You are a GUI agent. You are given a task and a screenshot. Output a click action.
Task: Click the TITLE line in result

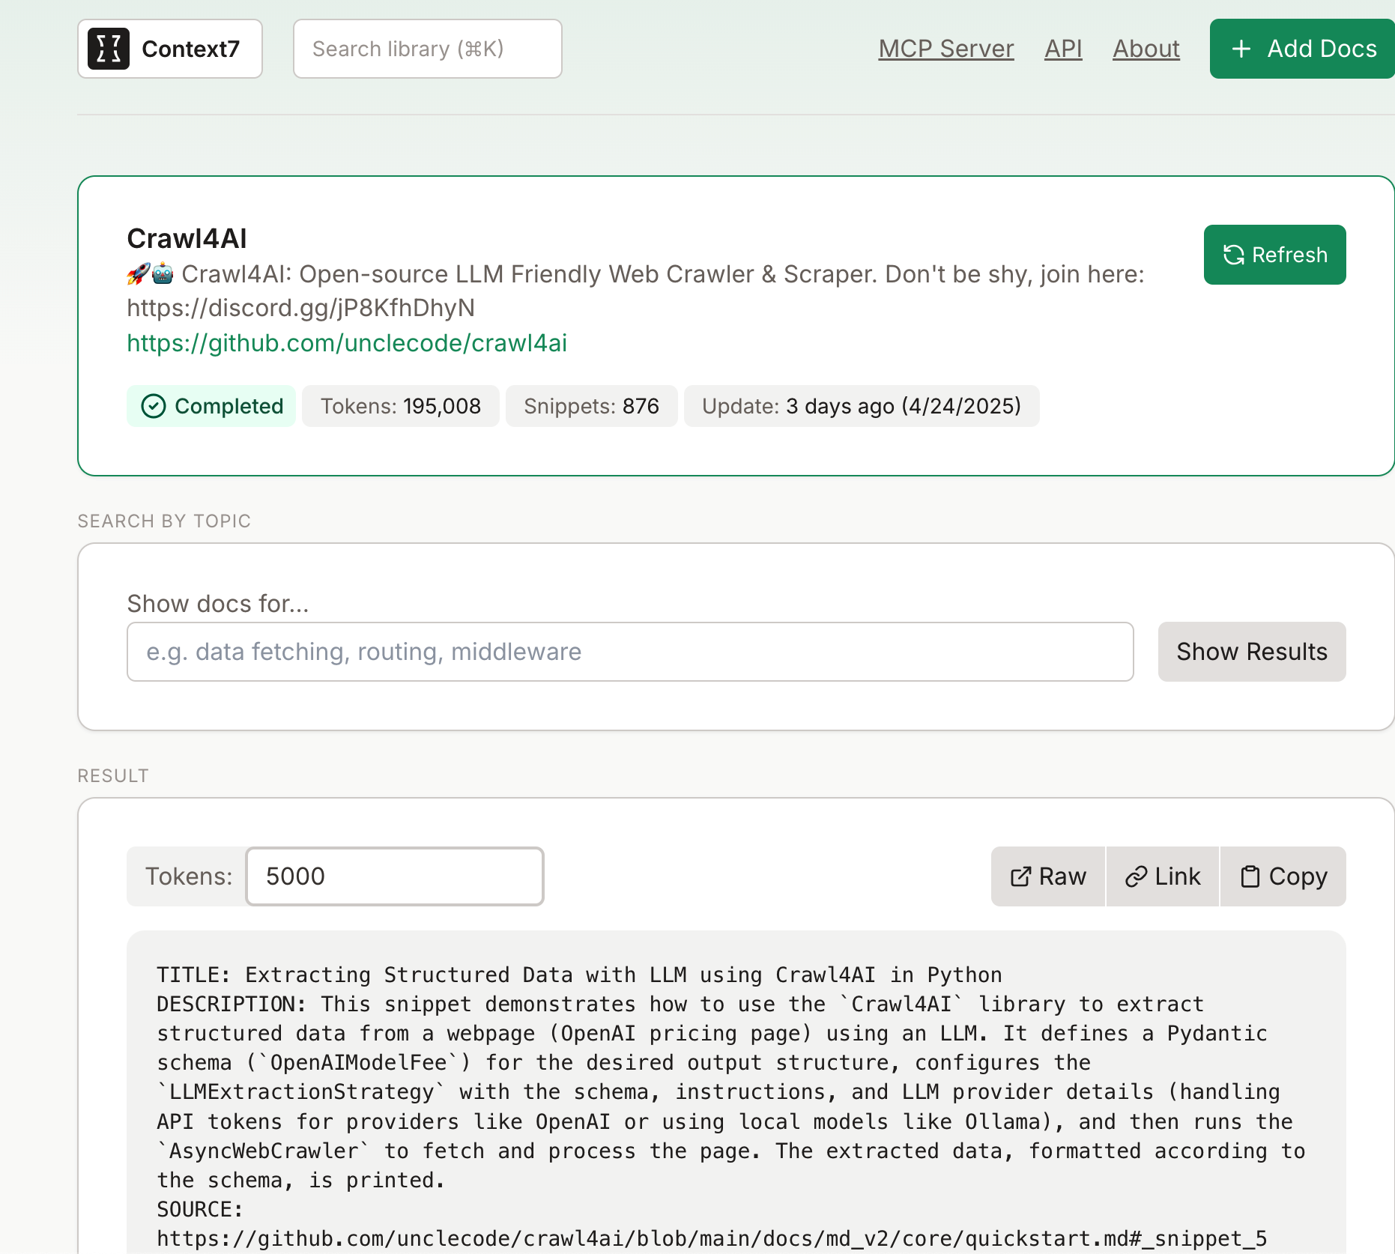coord(579,975)
